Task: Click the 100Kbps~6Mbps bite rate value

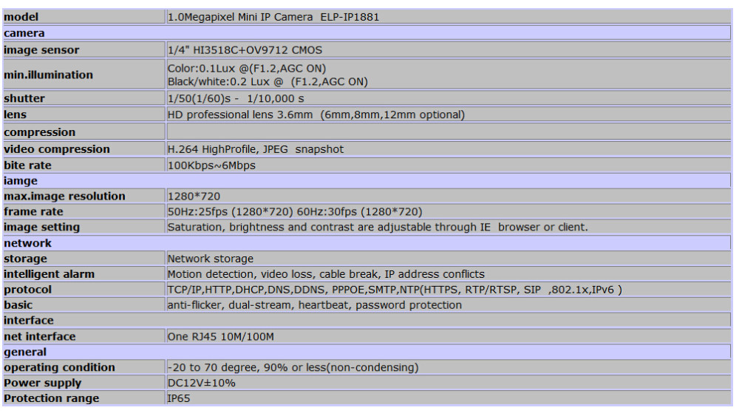Action: pyautogui.click(x=212, y=165)
